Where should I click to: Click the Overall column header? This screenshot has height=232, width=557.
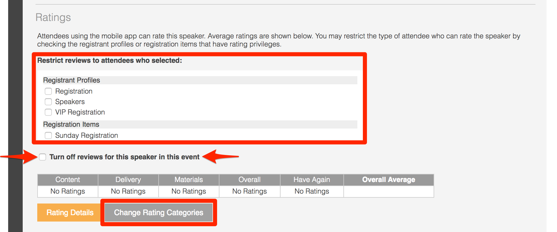(250, 180)
